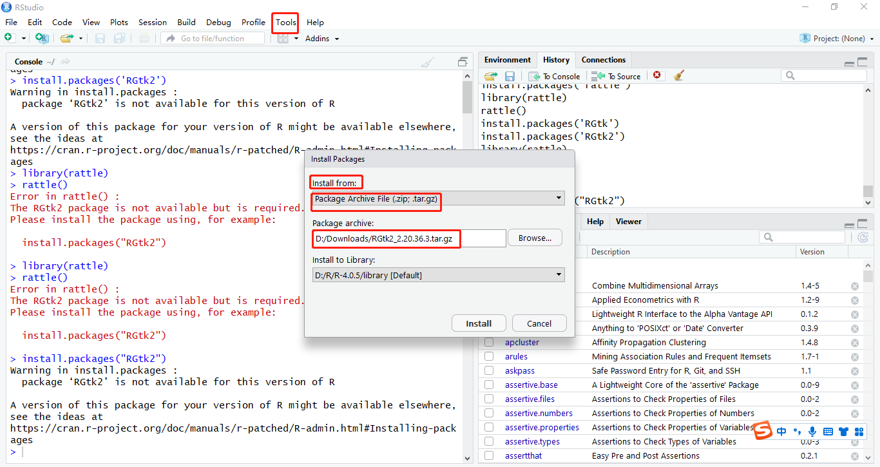The height and width of the screenshot is (467, 880).
Task: Click inside the Go to file/function field
Action: click(x=213, y=38)
